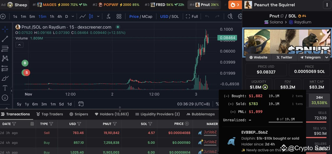The height and width of the screenshot is (154, 332).
Task: Open the emoji icons tool
Action: 5,98
